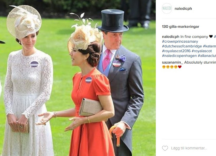Focus the Lägg till kommentar field
Viewport: 216px width, 156px height.
point(189,148)
